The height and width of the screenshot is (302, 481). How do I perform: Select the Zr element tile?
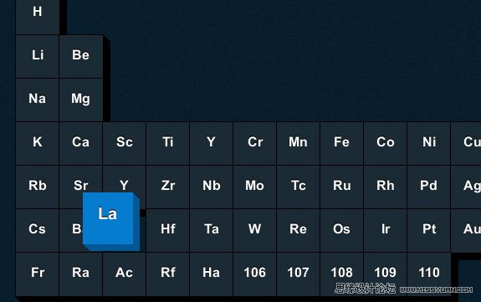[168, 187]
